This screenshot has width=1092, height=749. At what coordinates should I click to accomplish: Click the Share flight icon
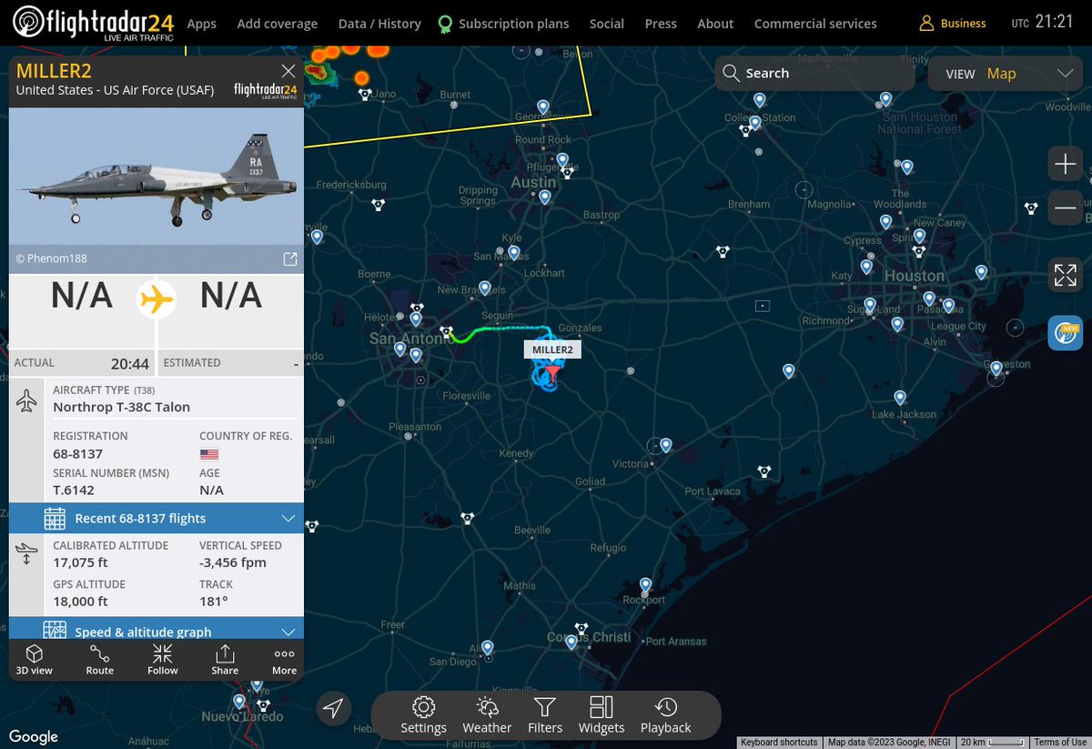pyautogui.click(x=224, y=659)
